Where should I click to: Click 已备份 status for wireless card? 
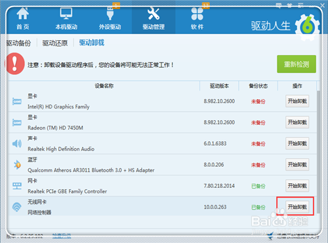tap(258, 207)
